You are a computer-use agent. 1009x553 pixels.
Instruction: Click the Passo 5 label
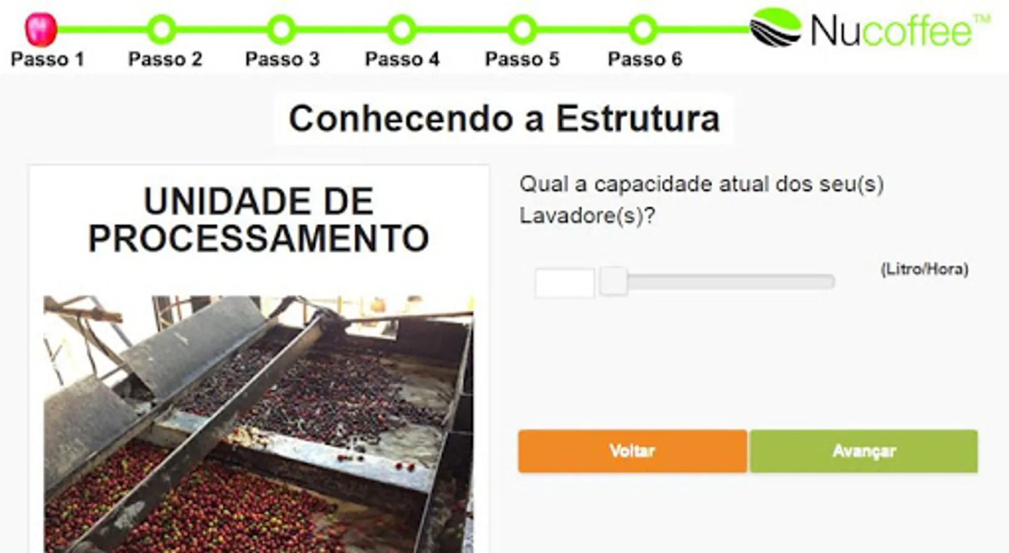[x=522, y=59]
